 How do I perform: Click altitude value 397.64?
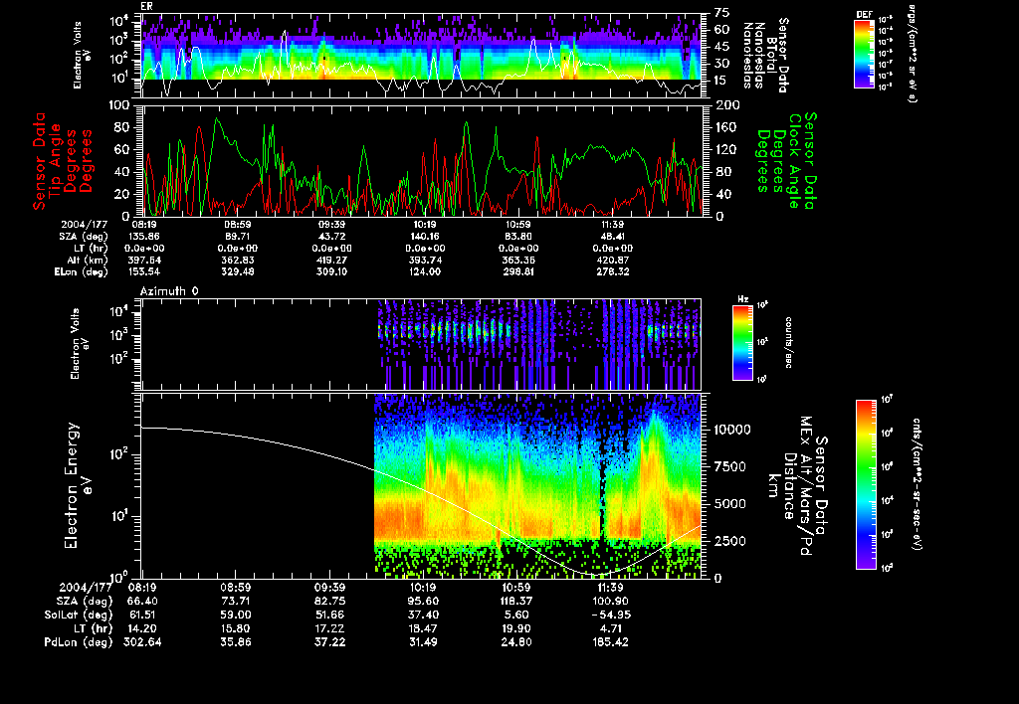click(145, 260)
